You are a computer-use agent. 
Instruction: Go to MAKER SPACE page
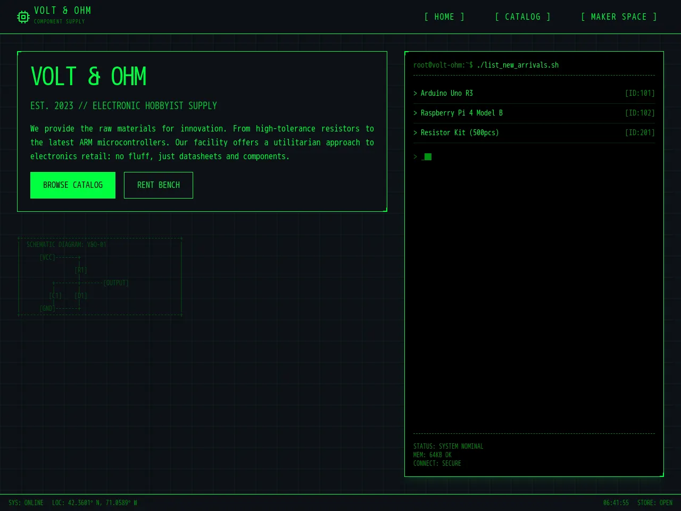619,17
